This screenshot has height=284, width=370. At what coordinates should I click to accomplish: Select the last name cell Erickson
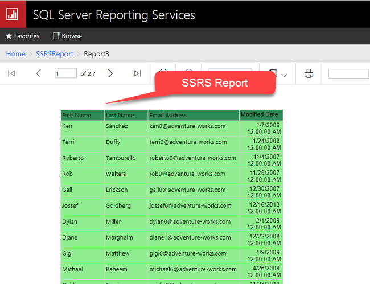coord(126,192)
